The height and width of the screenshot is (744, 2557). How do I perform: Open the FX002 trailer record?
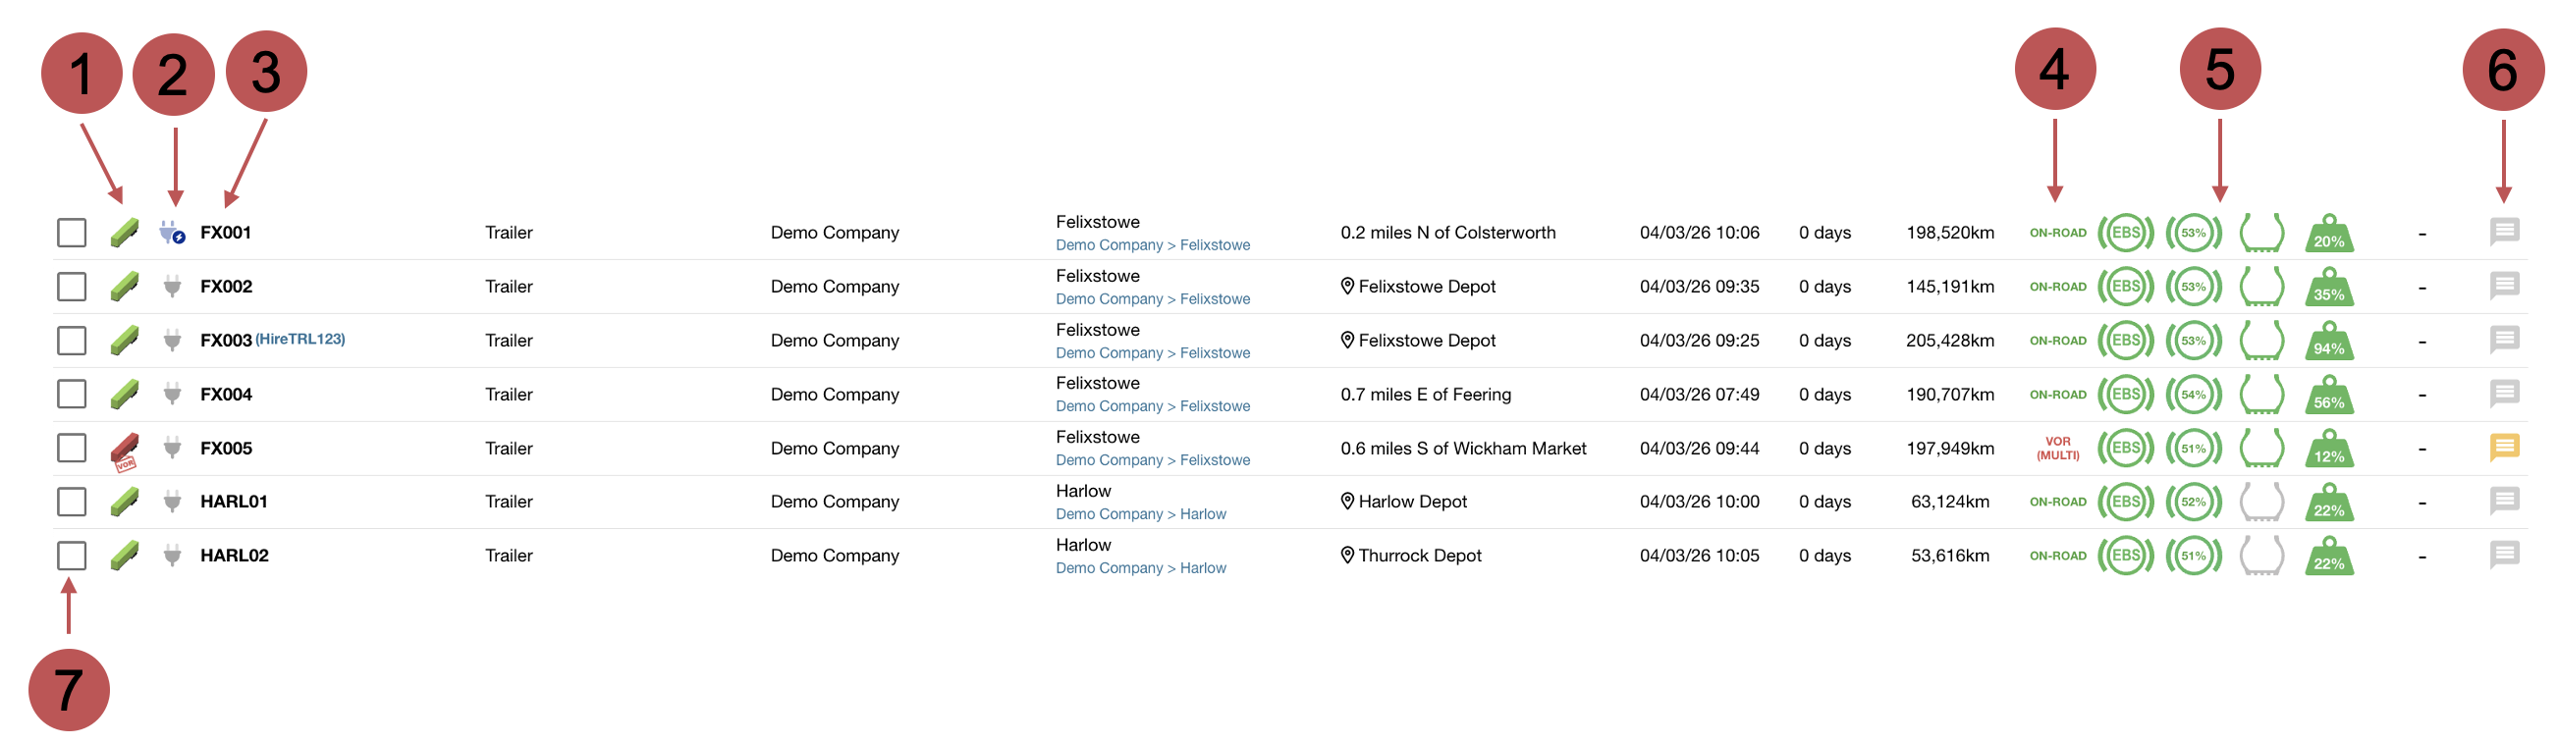(x=226, y=287)
